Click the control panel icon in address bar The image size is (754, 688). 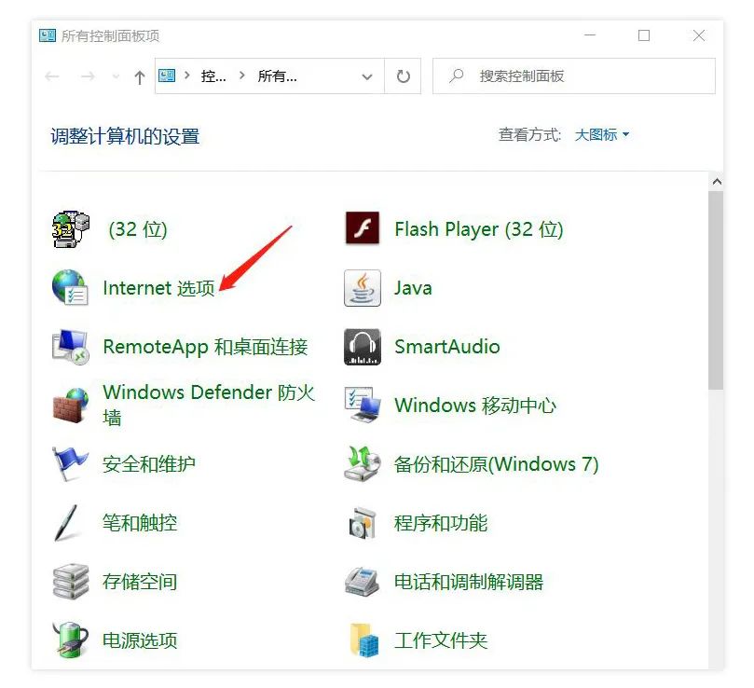point(167,76)
